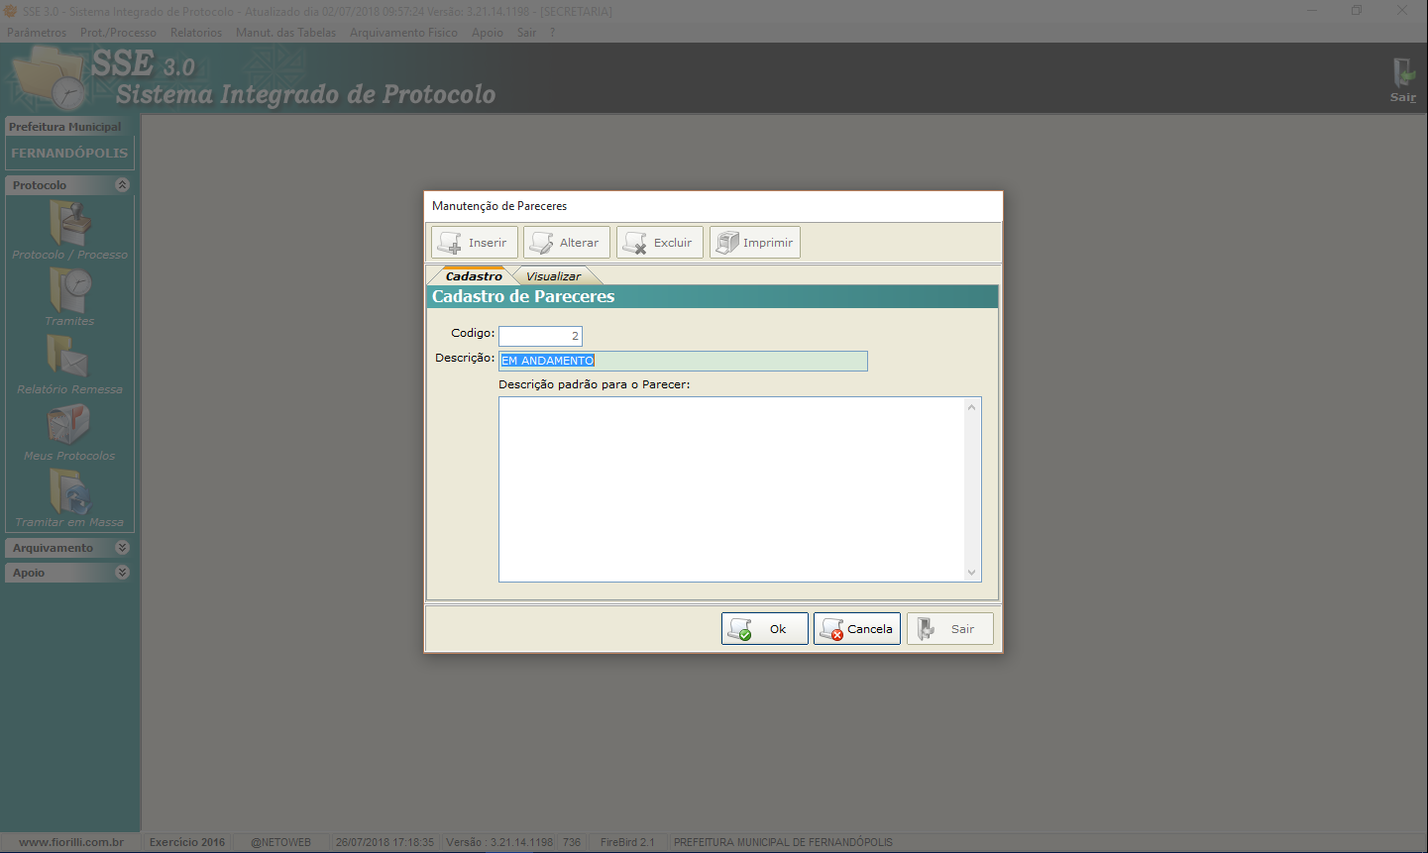
Task: Click scrollbar down arrow in Parecer textbox
Action: point(971,573)
